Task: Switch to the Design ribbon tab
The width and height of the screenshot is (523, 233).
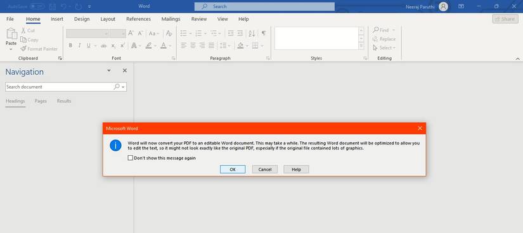Action: click(82, 19)
